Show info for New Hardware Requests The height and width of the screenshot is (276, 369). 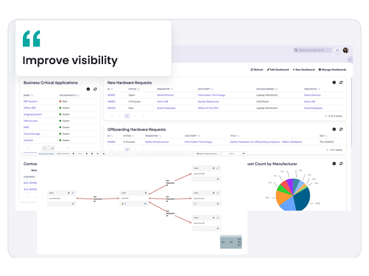click(x=334, y=82)
